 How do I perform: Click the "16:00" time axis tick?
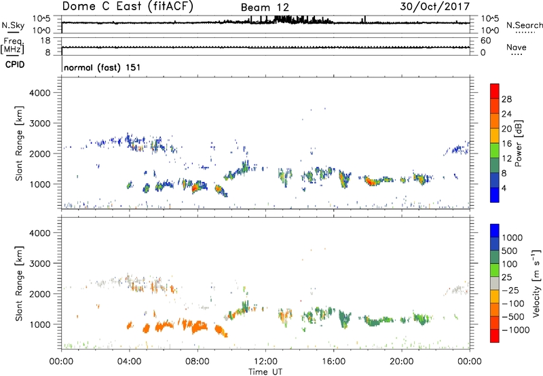pyautogui.click(x=333, y=362)
